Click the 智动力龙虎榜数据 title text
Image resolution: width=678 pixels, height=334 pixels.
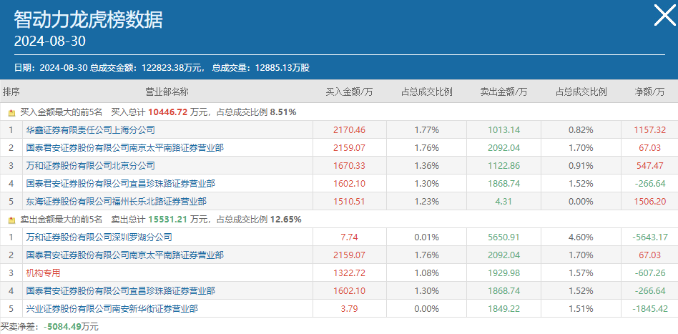coord(89,19)
